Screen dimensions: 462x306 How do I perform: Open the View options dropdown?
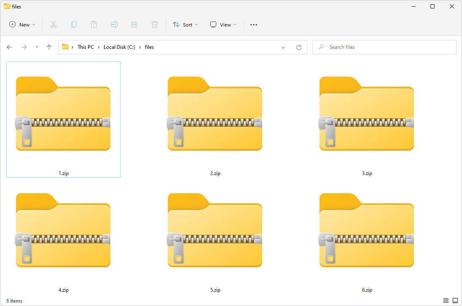click(x=223, y=24)
